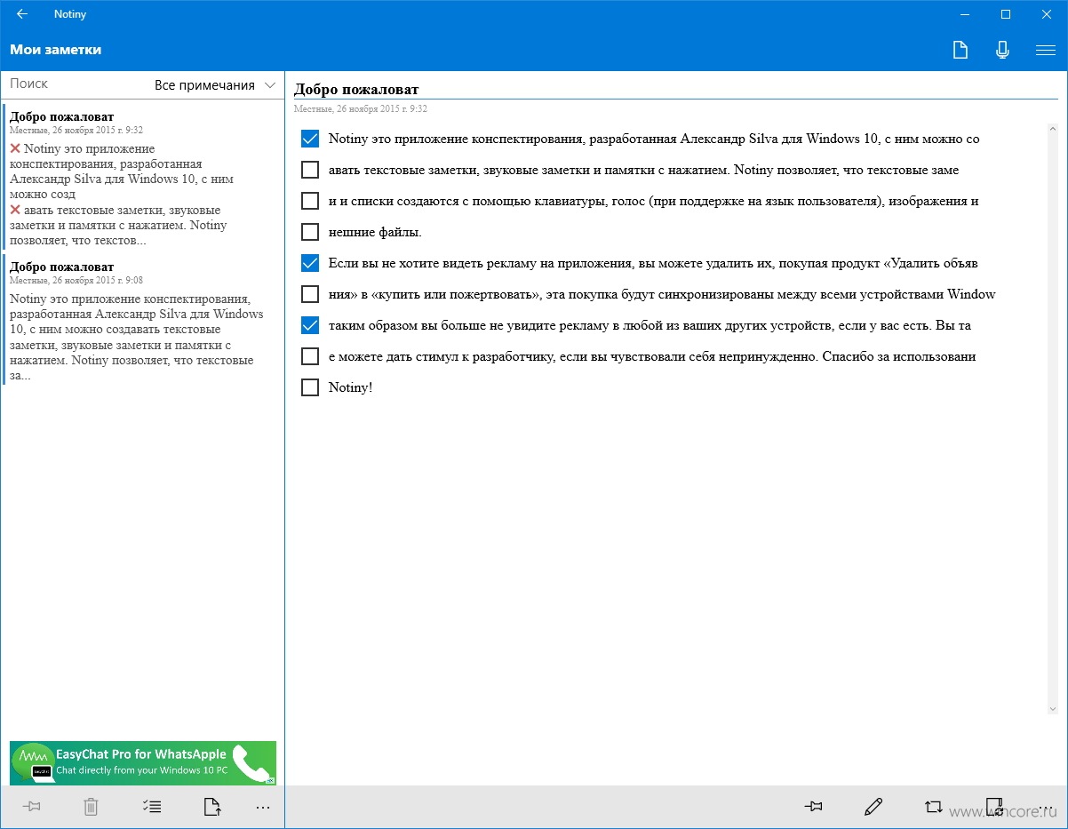Viewport: 1068px width, 829px height.
Task: Start a voice note with the microphone
Action: click(x=1002, y=50)
